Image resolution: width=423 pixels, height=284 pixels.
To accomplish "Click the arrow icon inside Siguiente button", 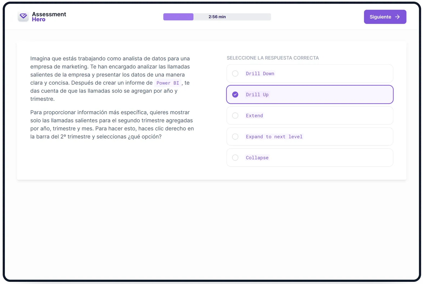I will point(397,17).
